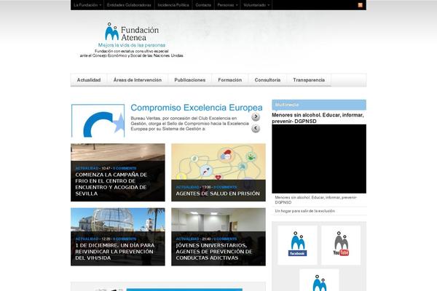Open the Facebook page icon
The image size is (437, 291).
coord(297,244)
